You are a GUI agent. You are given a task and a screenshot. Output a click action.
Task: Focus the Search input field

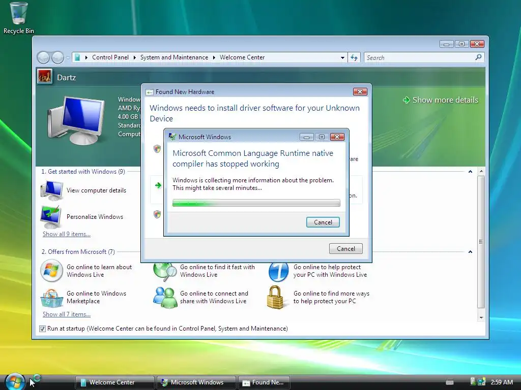pyautogui.click(x=419, y=58)
